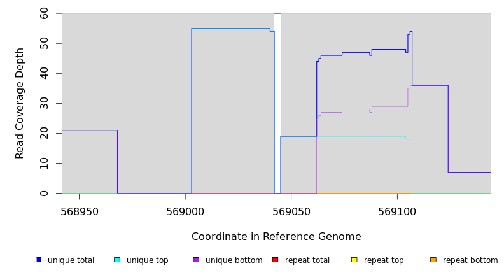504x275 pixels.
Task: Select the 'repeat total' legend label
Action: point(307,260)
